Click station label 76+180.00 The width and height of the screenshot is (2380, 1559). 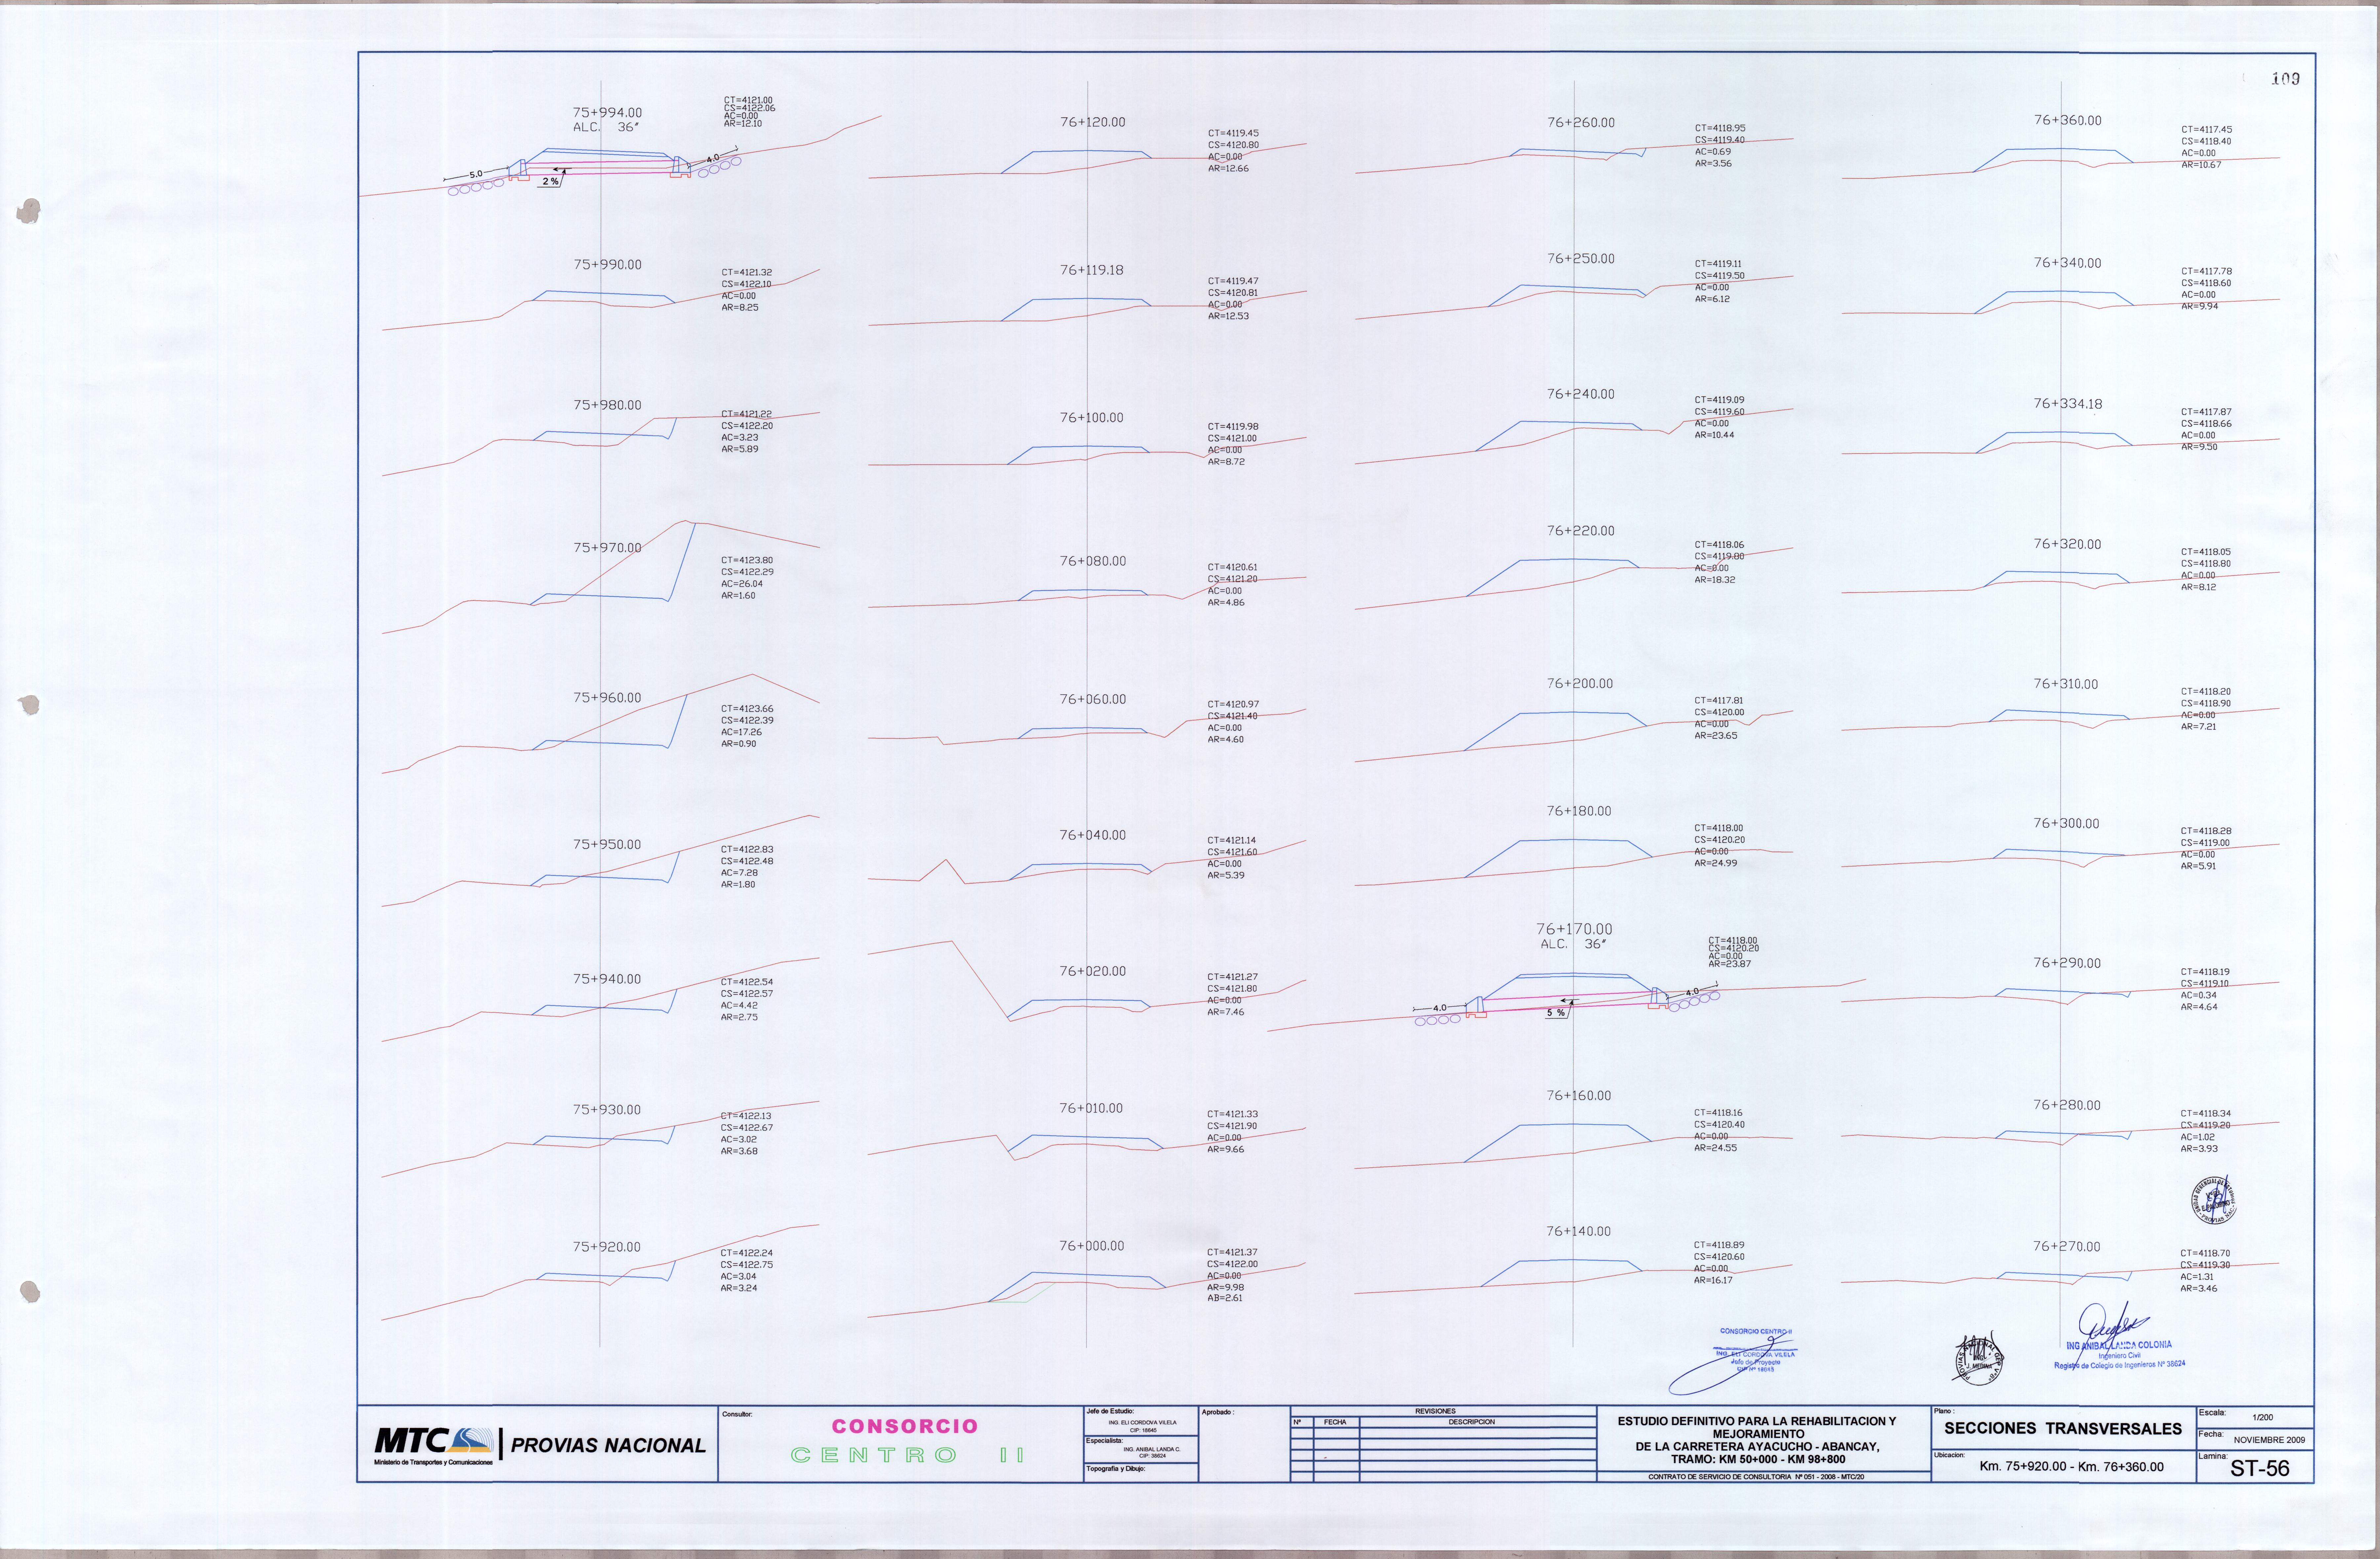[x=1579, y=811]
